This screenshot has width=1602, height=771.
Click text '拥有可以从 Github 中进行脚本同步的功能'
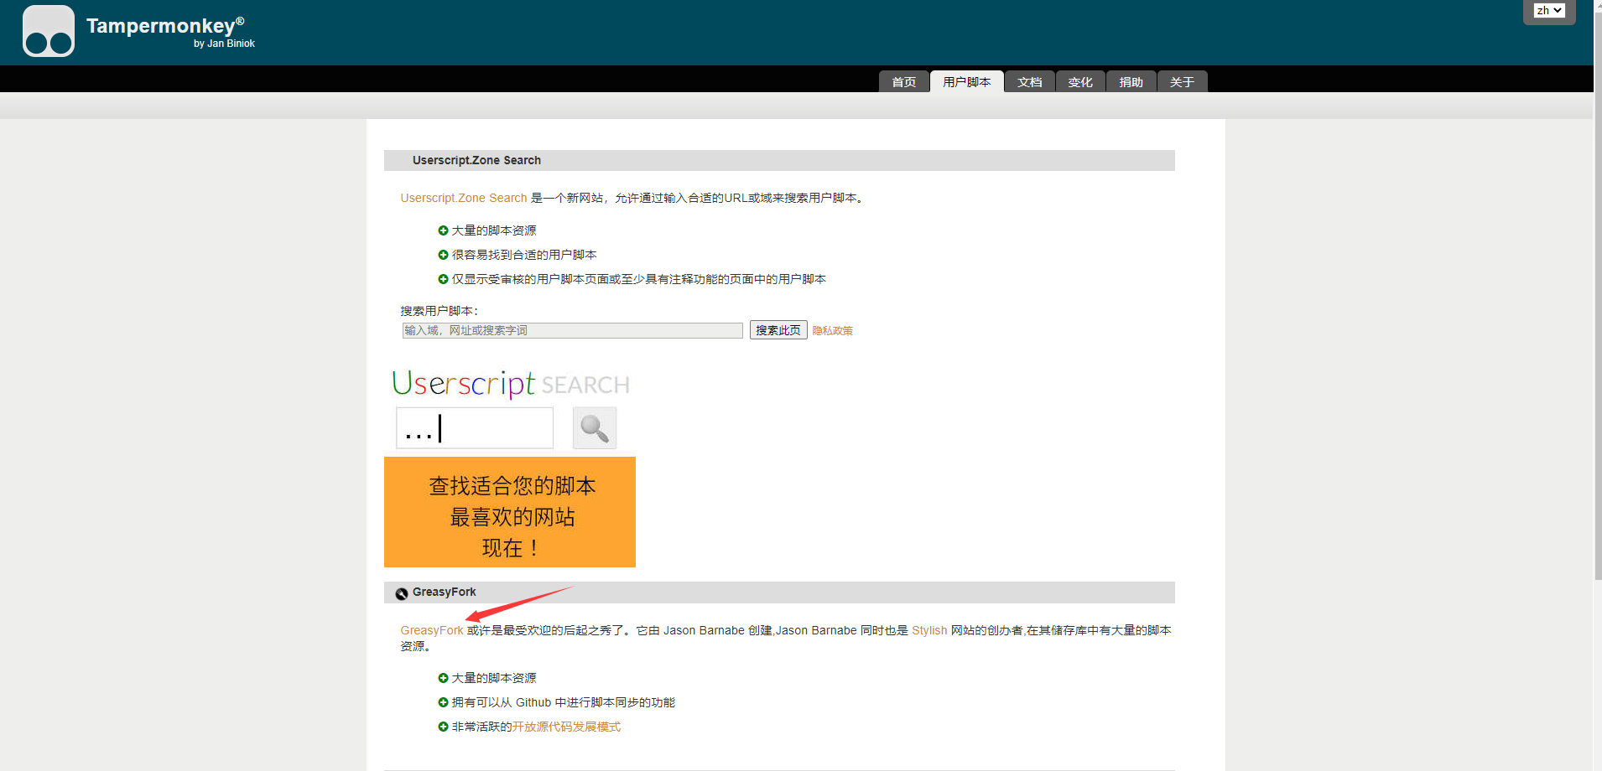point(564,702)
